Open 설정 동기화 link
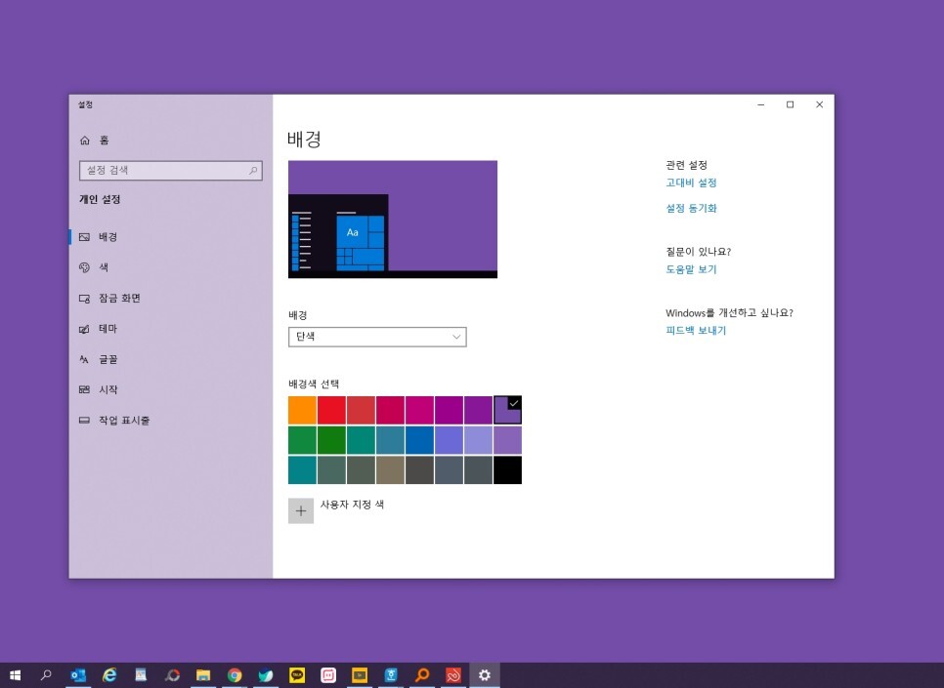The width and height of the screenshot is (944, 688). (x=691, y=209)
